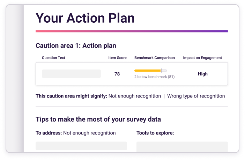Screen dimensions: 245x160
Task: Click the "2 below benchmark (81)" text
Action: coord(155,77)
